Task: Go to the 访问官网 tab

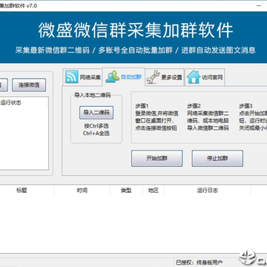Action: [x=205, y=77]
